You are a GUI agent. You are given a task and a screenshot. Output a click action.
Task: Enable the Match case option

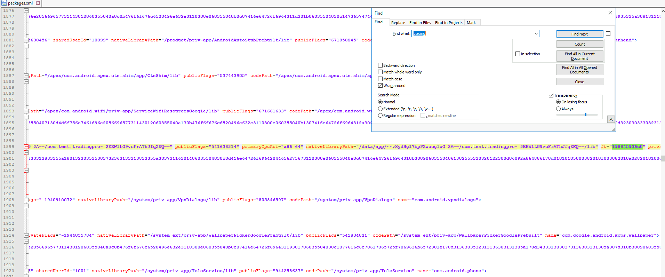[x=380, y=79]
